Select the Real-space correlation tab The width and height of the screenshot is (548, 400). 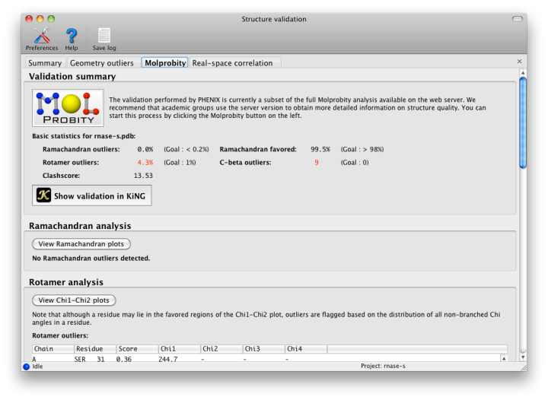pyautogui.click(x=232, y=63)
